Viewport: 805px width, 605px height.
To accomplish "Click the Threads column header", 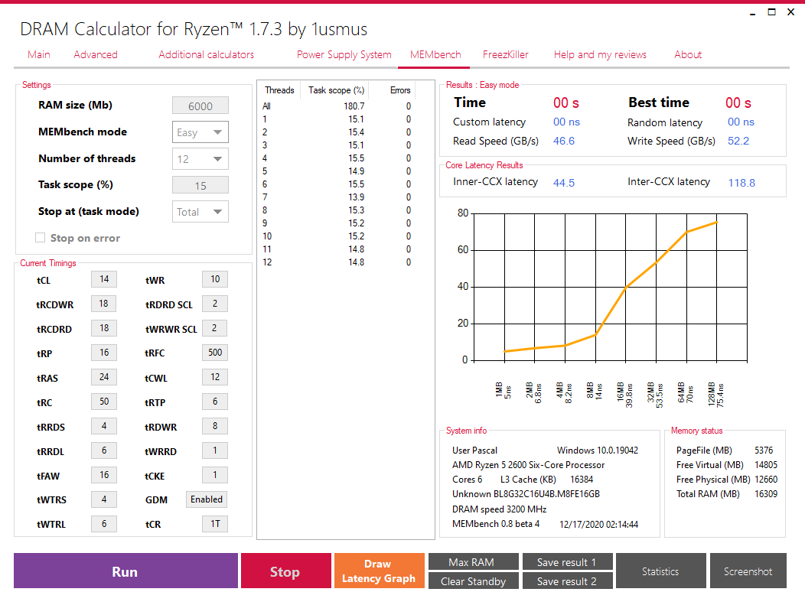I will pos(280,89).
